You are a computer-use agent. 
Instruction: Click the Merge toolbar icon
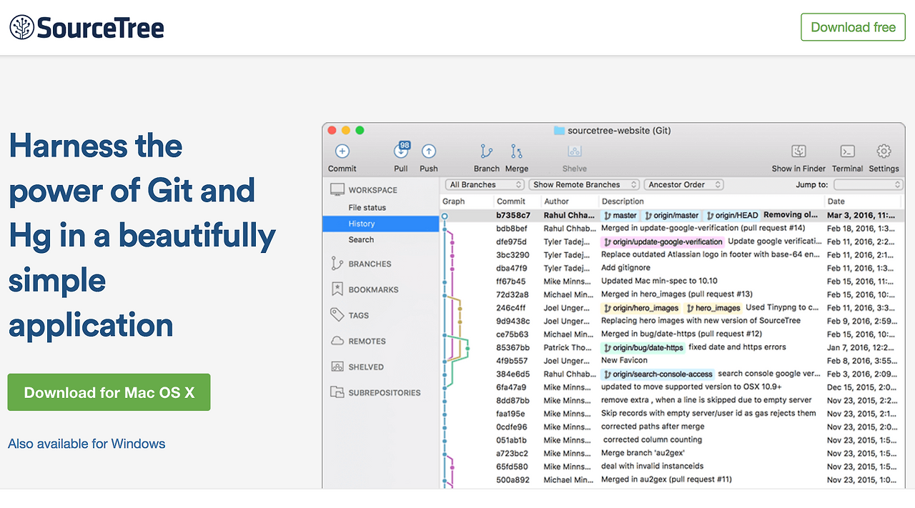point(516,151)
